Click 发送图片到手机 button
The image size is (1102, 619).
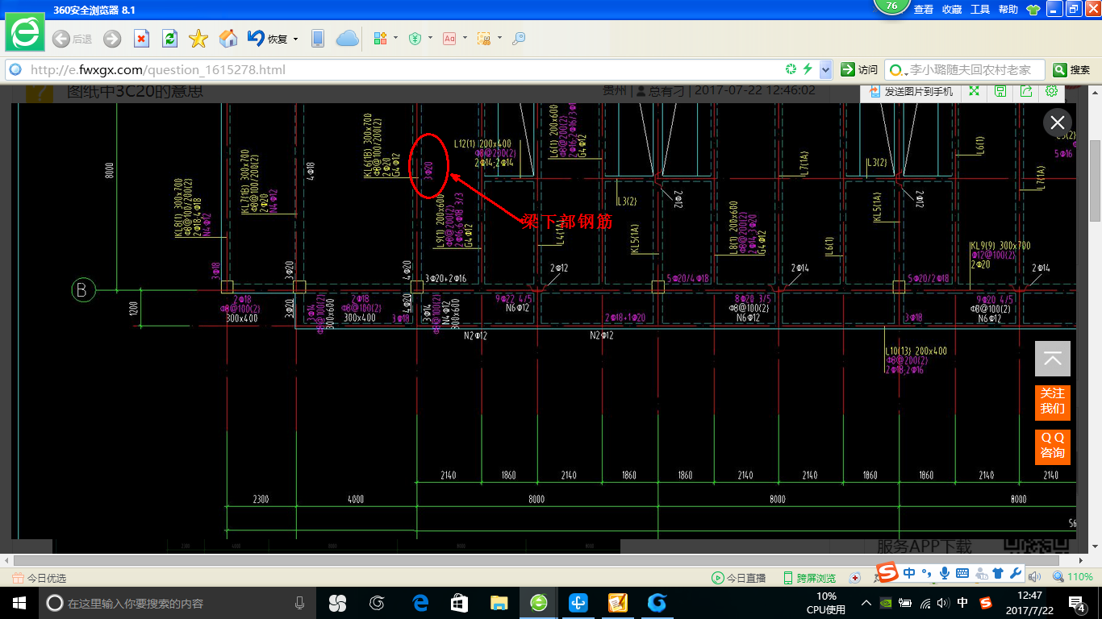[x=912, y=92]
